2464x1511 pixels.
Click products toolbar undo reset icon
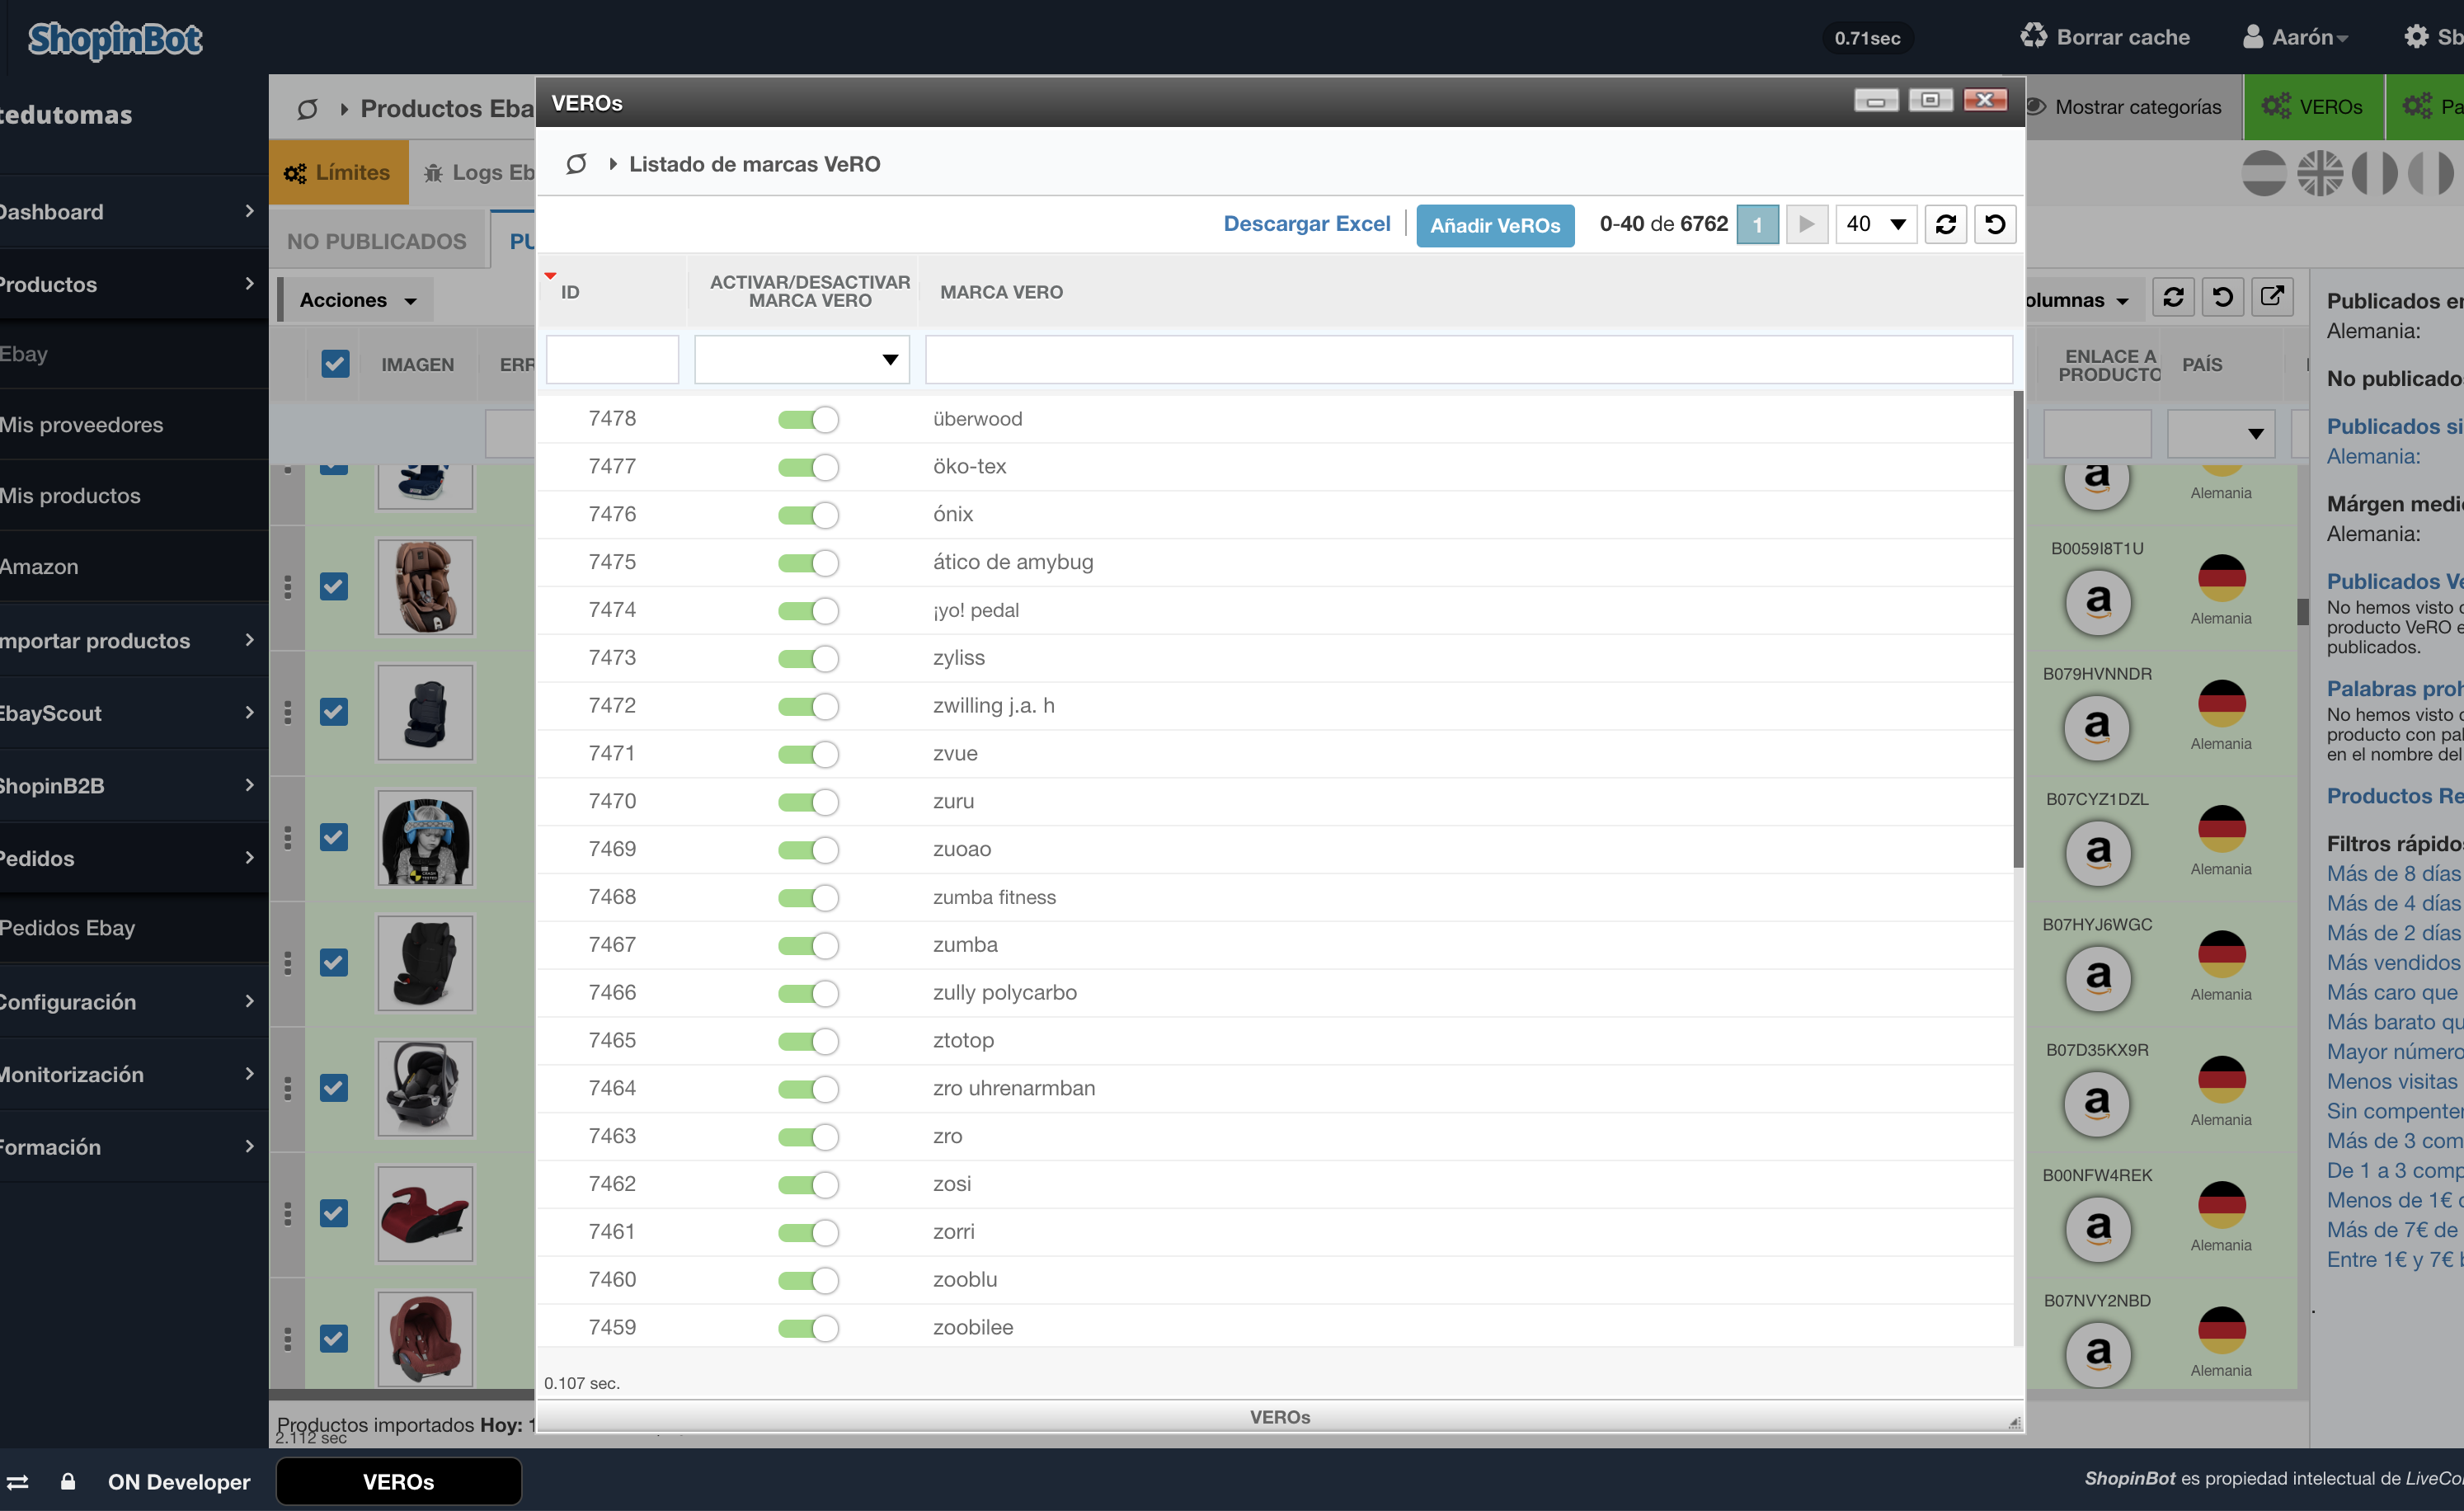(x=2222, y=297)
